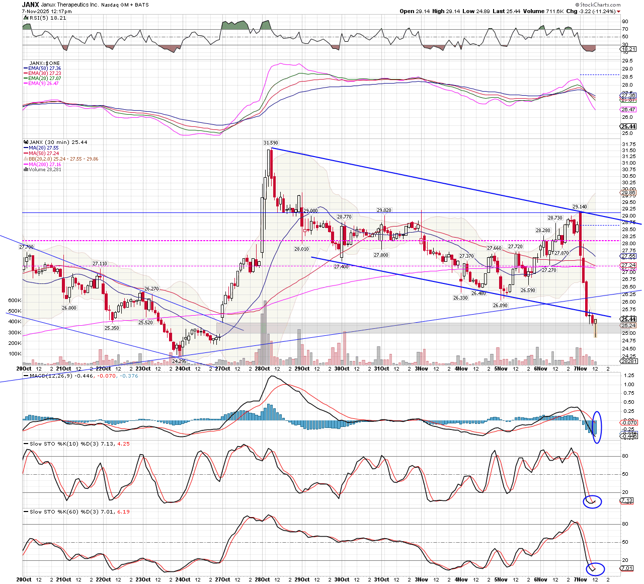Click the bold JANX ticker symbol title

pyautogui.click(x=30, y=4)
